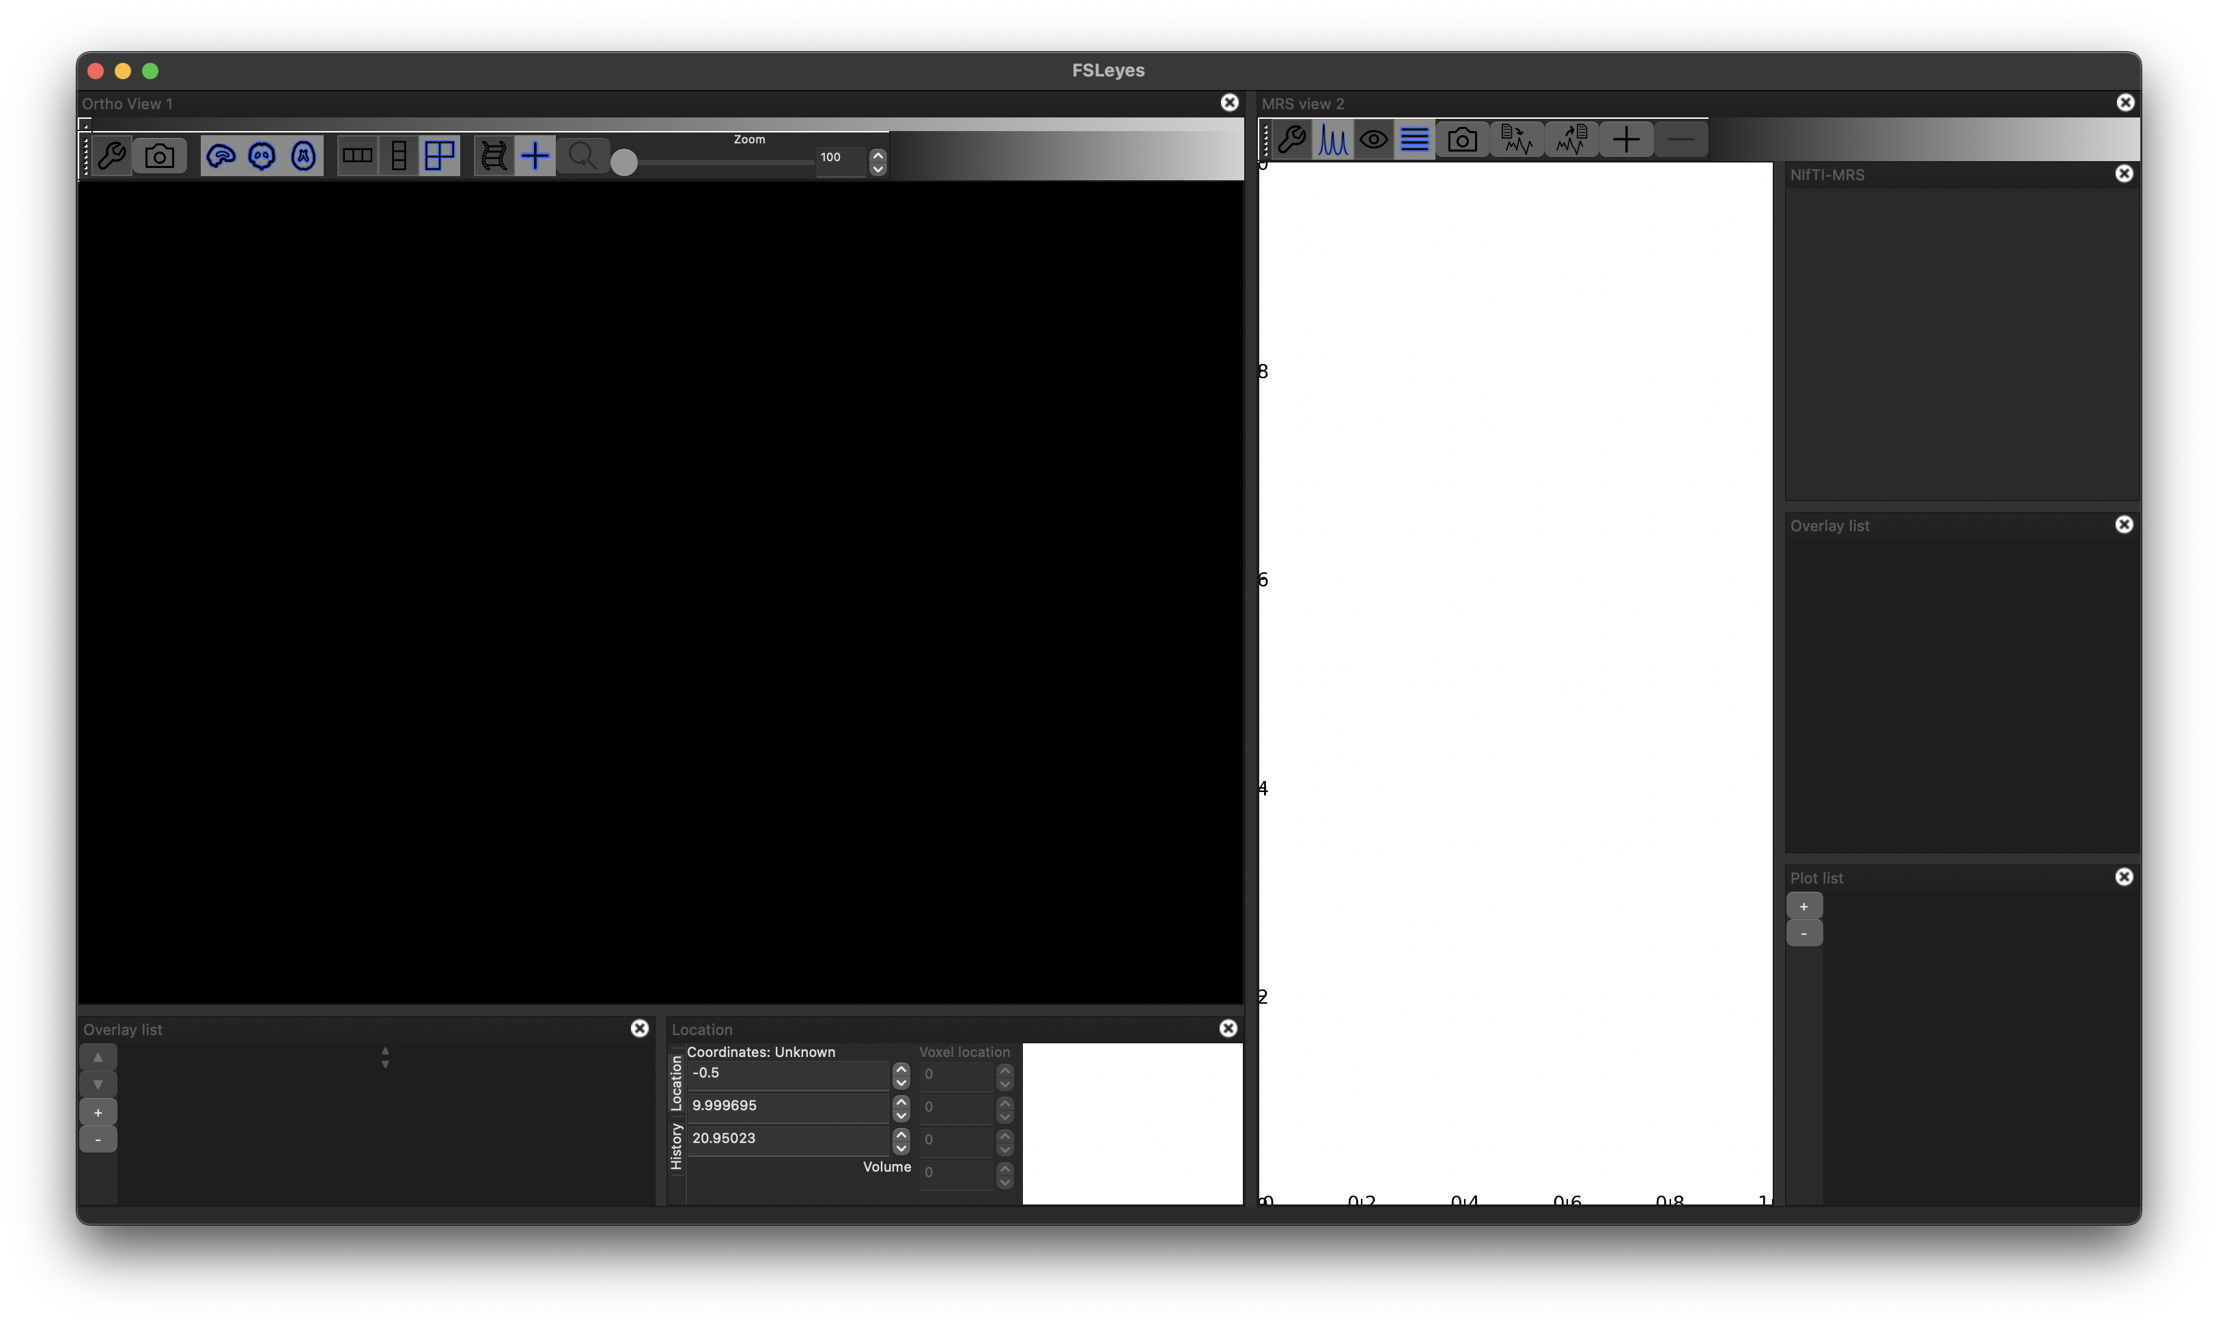Image resolution: width=2218 pixels, height=1326 pixels.
Task: Click the export data series icon
Action: 1571,139
